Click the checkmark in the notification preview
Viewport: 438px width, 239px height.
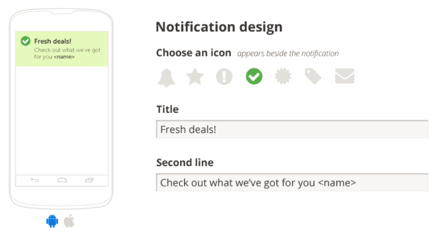[25, 41]
